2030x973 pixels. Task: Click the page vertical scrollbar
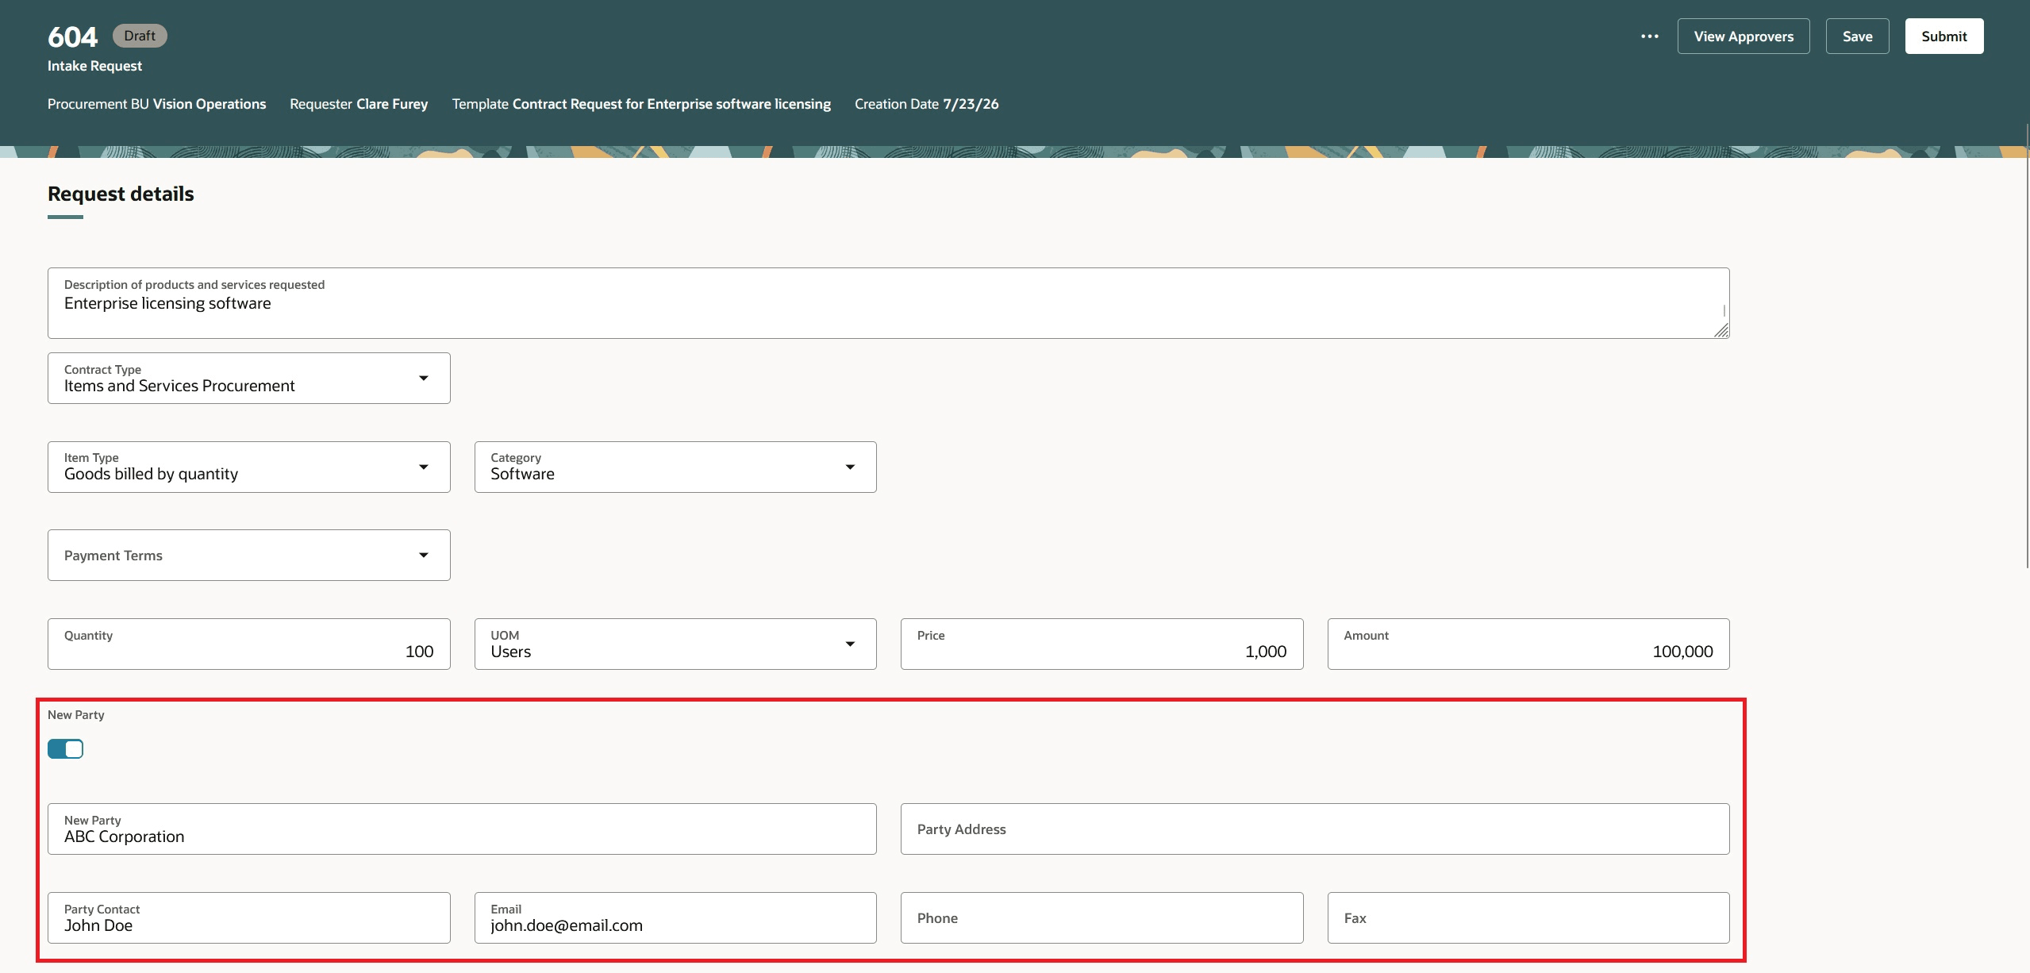2026,345
